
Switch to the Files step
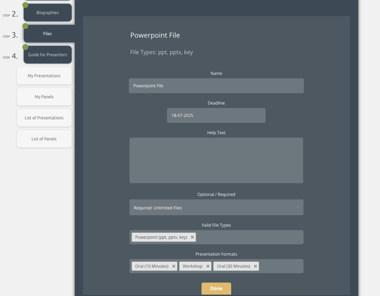[x=48, y=34]
